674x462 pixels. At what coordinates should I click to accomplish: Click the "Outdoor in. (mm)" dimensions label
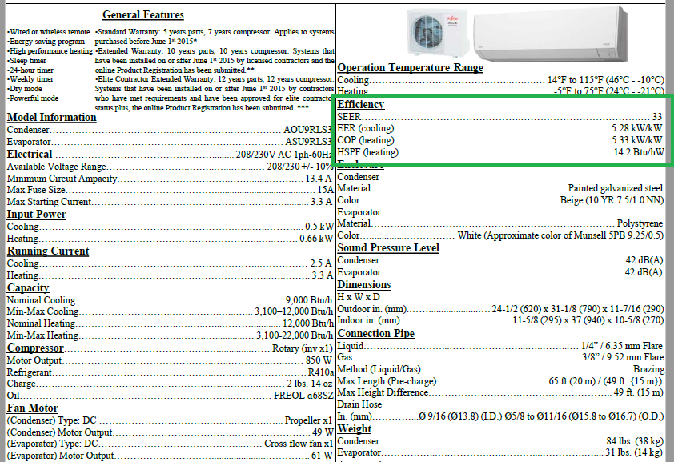(x=371, y=309)
